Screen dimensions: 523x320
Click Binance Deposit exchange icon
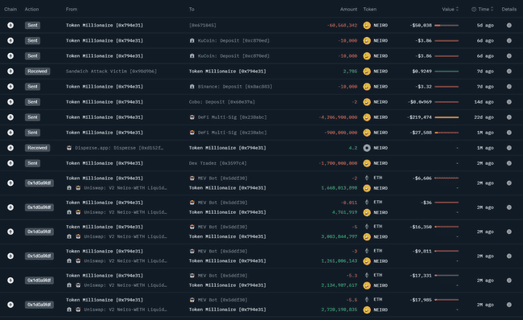tap(191, 86)
